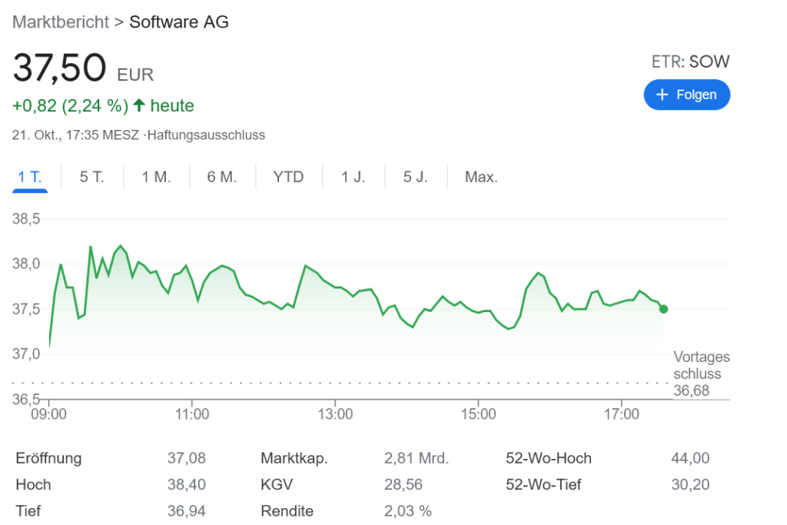Open the Haftungsausschluss disclaimer link
Viewport: 787px width, 525px height.
point(206,135)
